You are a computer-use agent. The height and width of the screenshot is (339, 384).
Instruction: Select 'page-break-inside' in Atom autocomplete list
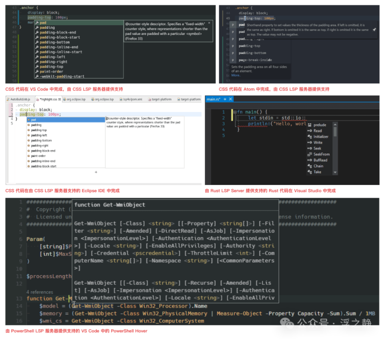tap(260, 60)
